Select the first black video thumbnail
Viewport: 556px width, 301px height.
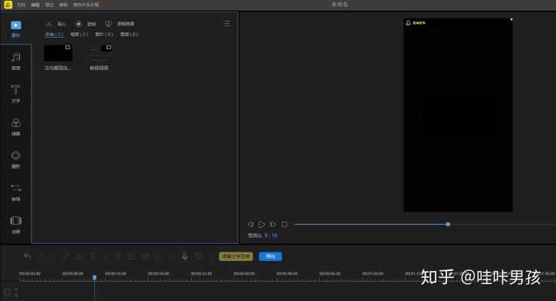pyautogui.click(x=58, y=53)
